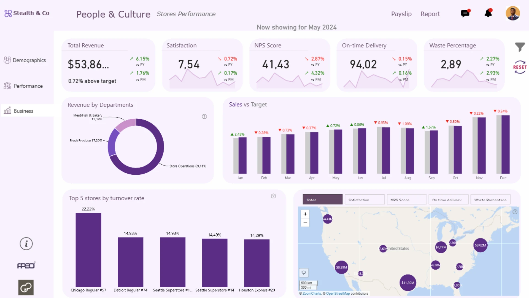Viewport: 529px width, 298px height.
Task: Click the RESET refresh icon
Action: [x=520, y=67]
